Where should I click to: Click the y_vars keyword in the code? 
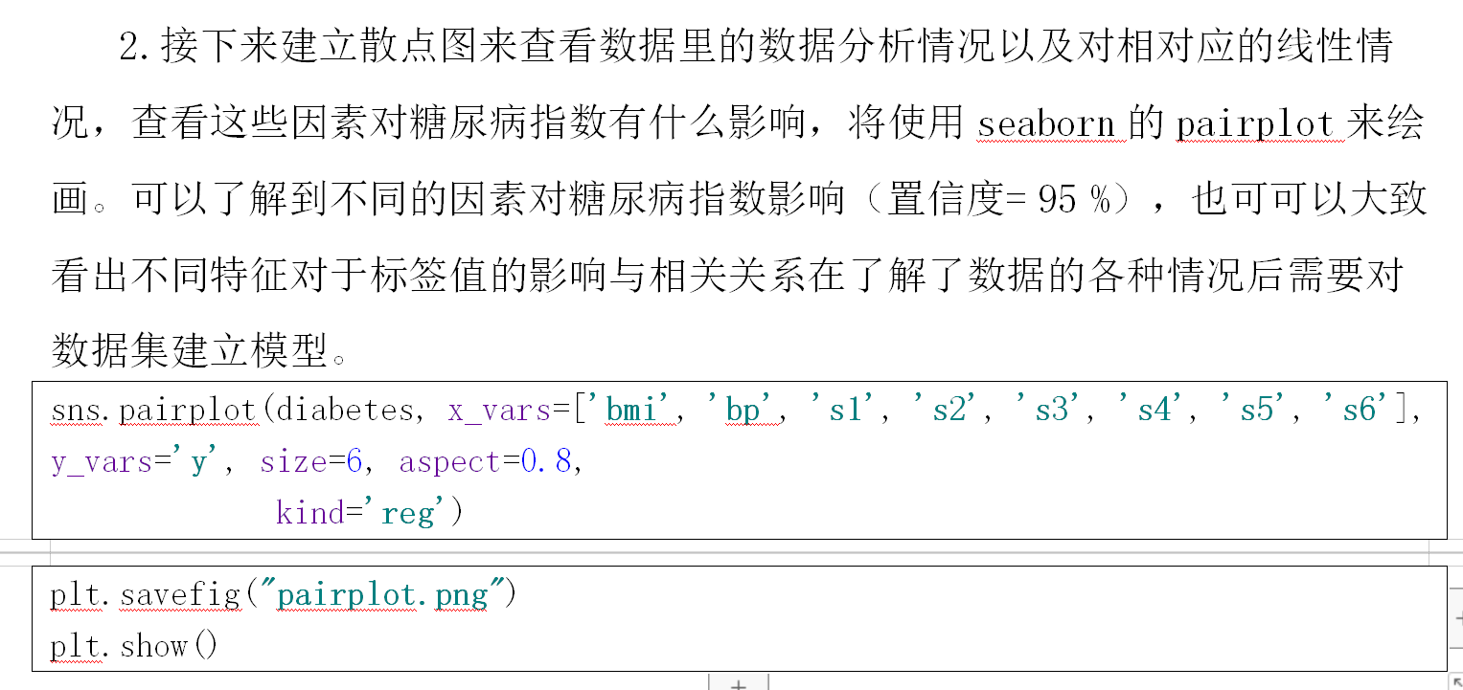[103, 462]
